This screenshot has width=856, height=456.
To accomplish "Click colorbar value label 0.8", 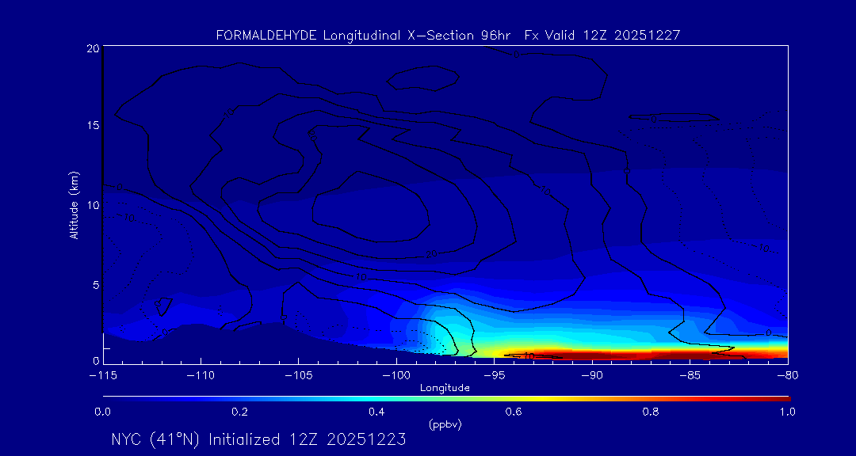I will point(651,412).
